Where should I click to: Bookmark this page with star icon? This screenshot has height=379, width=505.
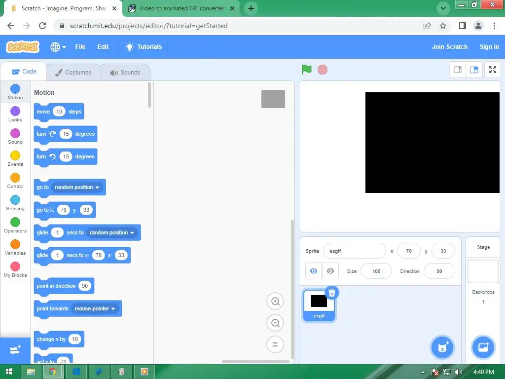[x=443, y=26]
